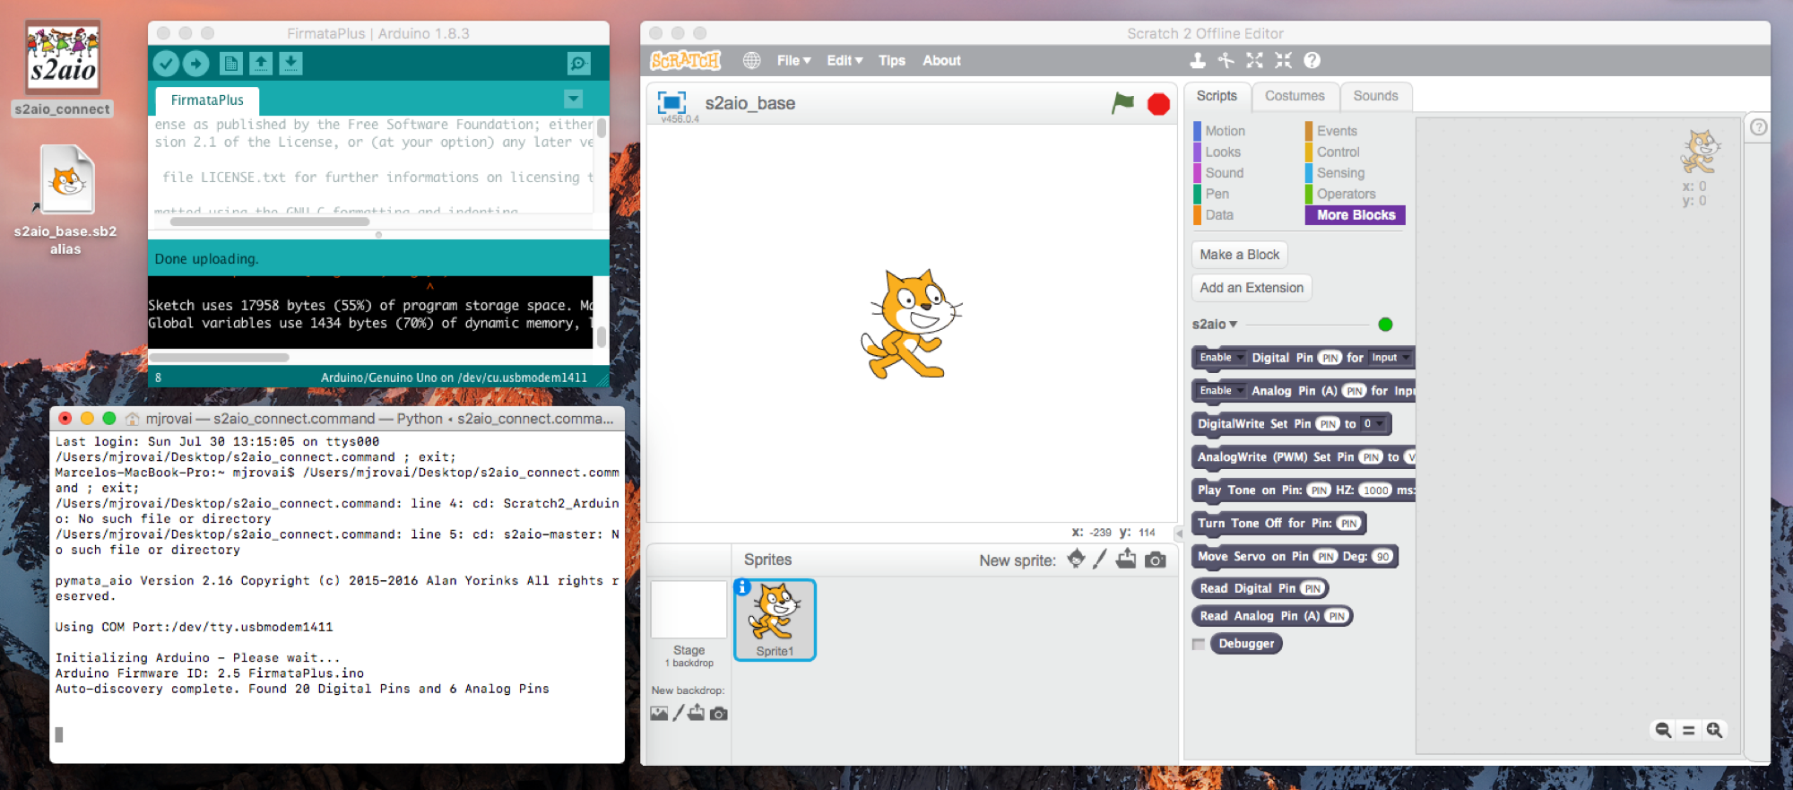Click the s2aio green status indicator
This screenshot has height=790, width=1793.
point(1385,325)
